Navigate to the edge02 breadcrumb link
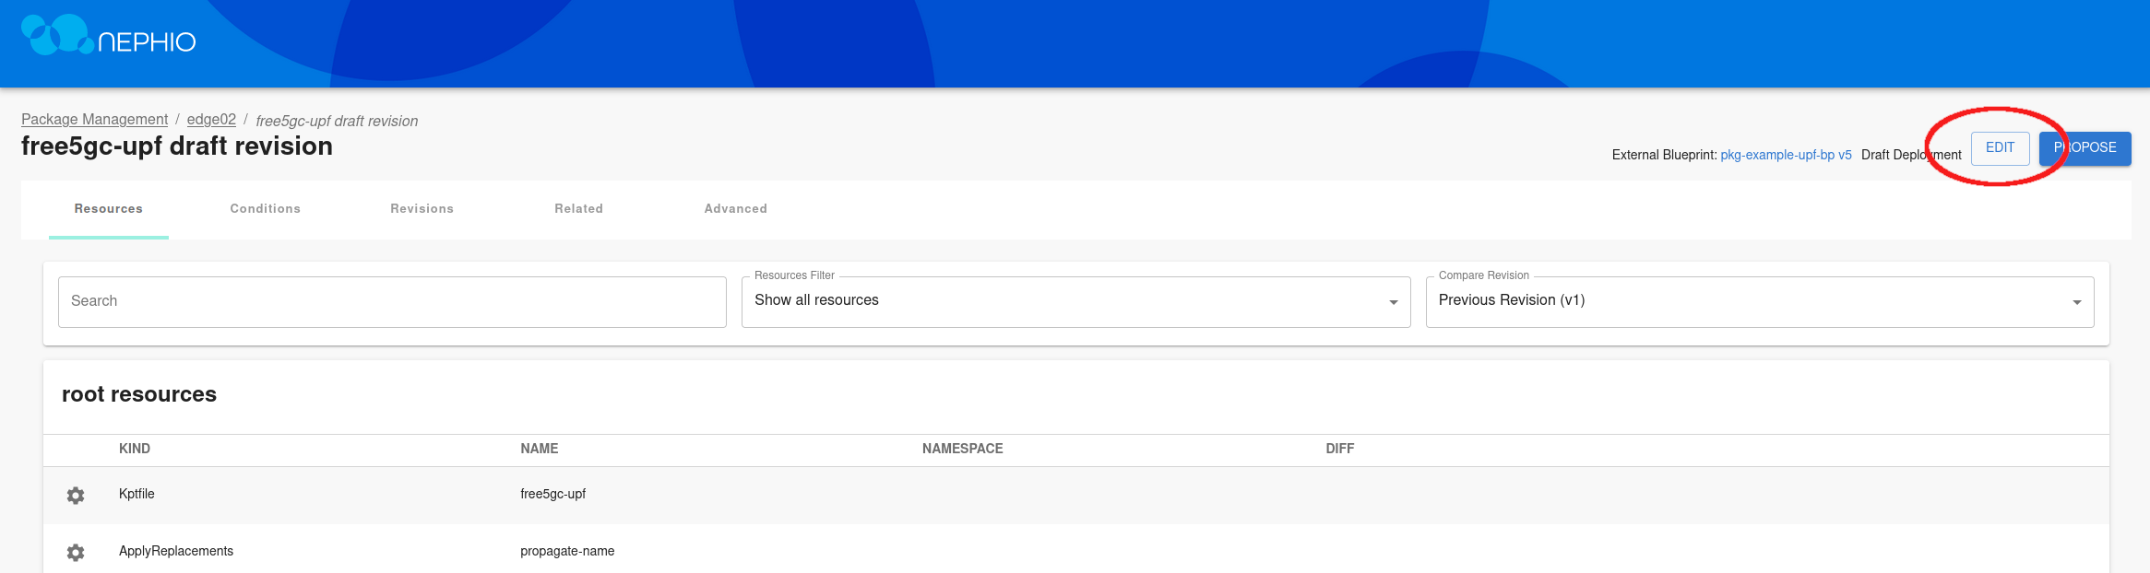 click(x=211, y=120)
